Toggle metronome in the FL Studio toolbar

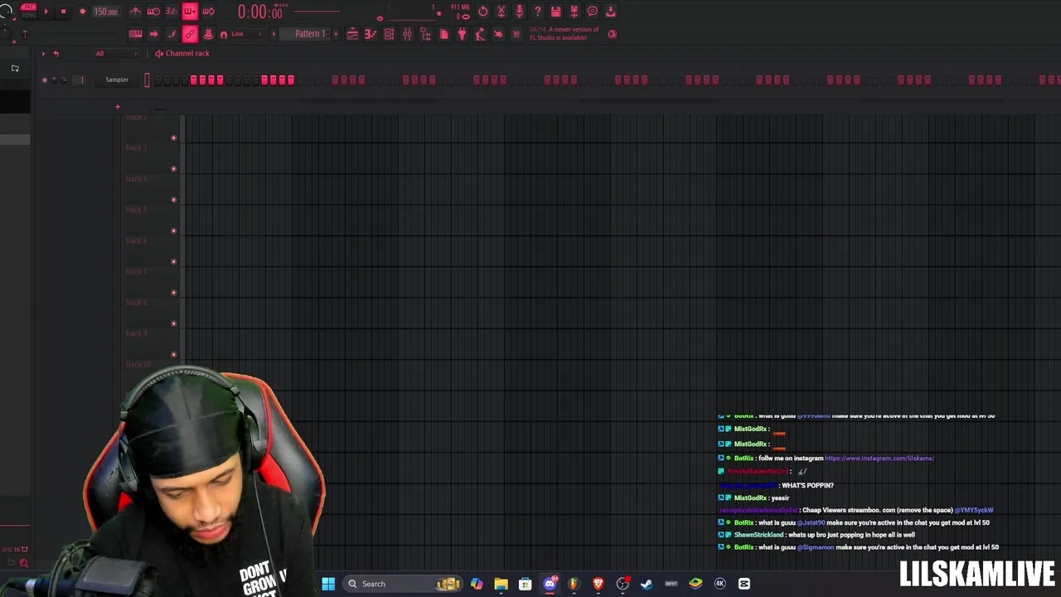(136, 12)
